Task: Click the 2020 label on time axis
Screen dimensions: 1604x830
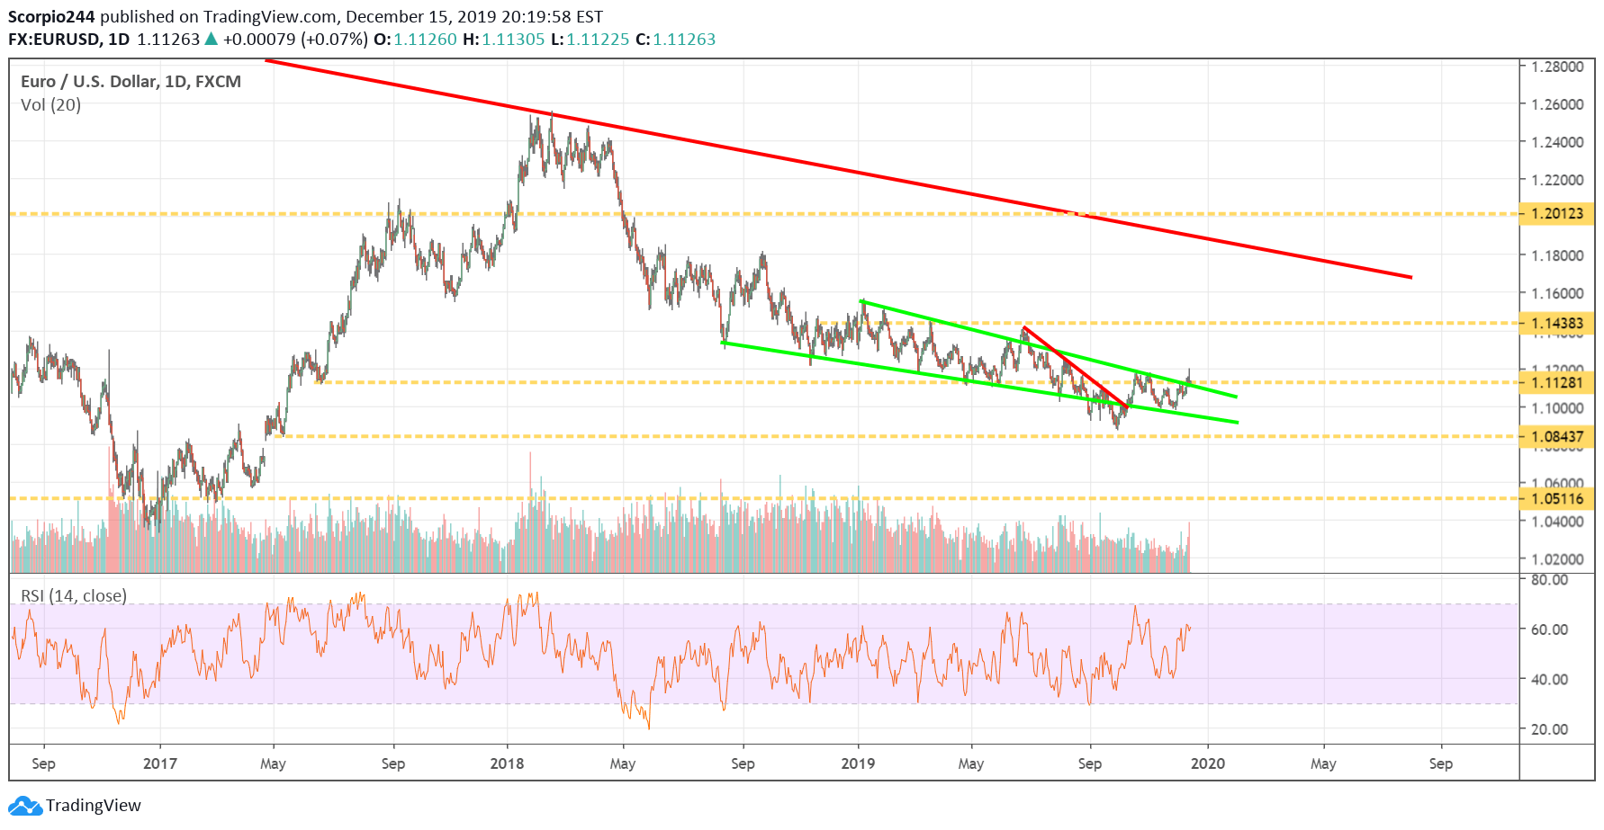Action: pos(1208,763)
